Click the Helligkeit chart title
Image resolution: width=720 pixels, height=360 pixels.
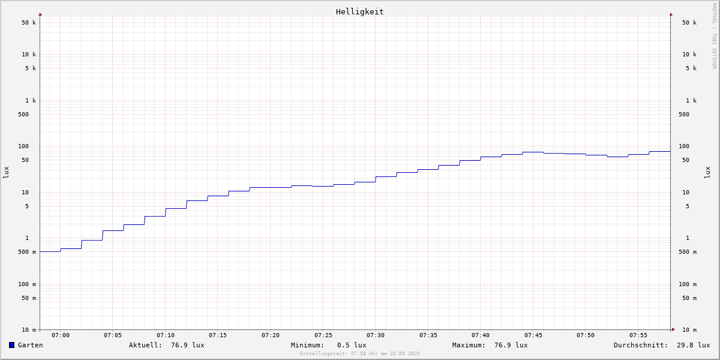(x=359, y=11)
